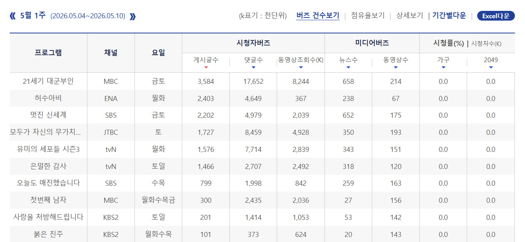Image resolution: width=525 pixels, height=242 pixels.
Task: Click ENA channel cell
Action: coord(111,99)
